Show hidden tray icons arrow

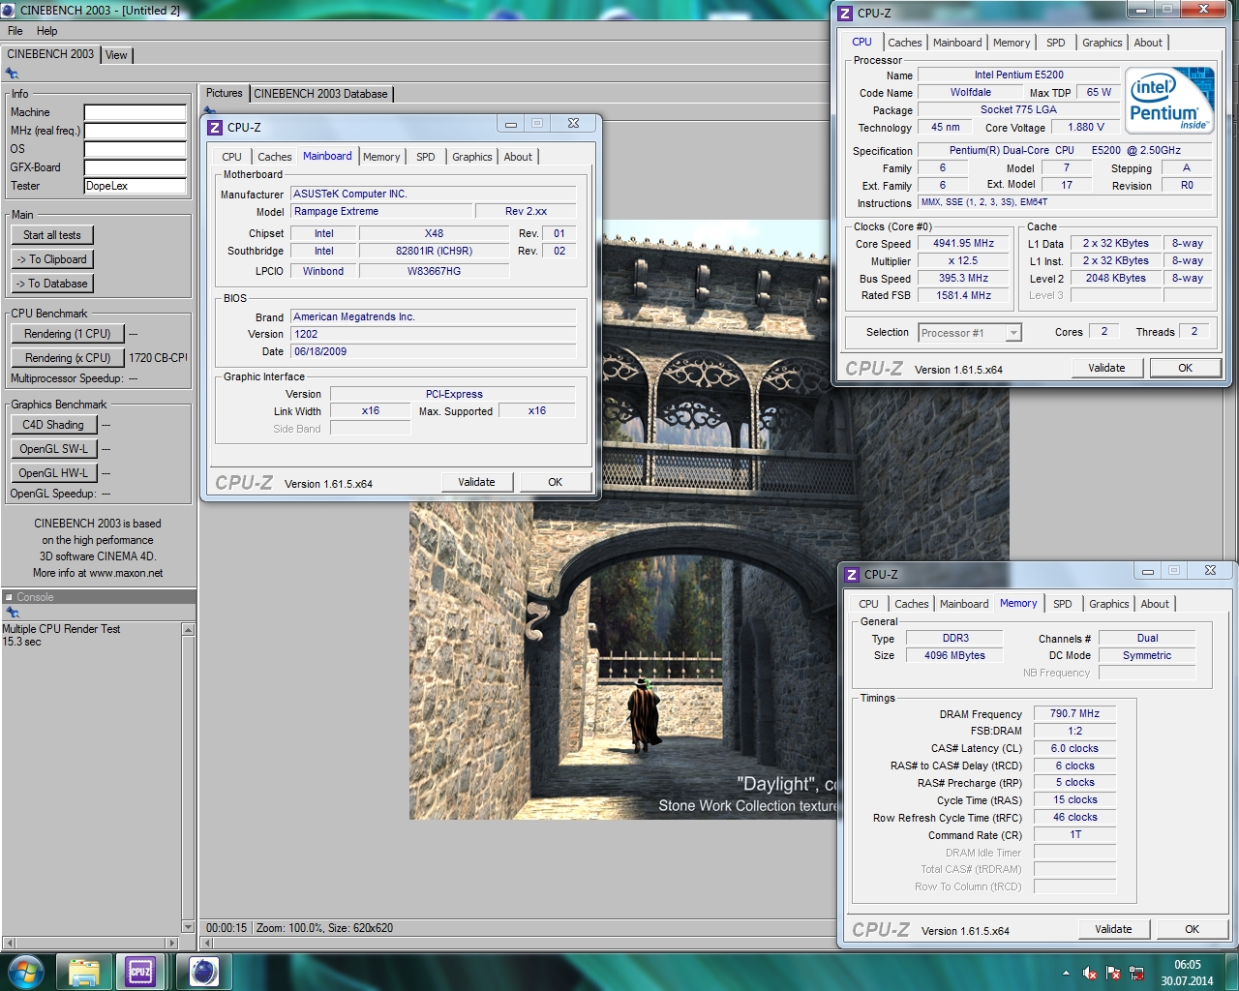(1066, 973)
